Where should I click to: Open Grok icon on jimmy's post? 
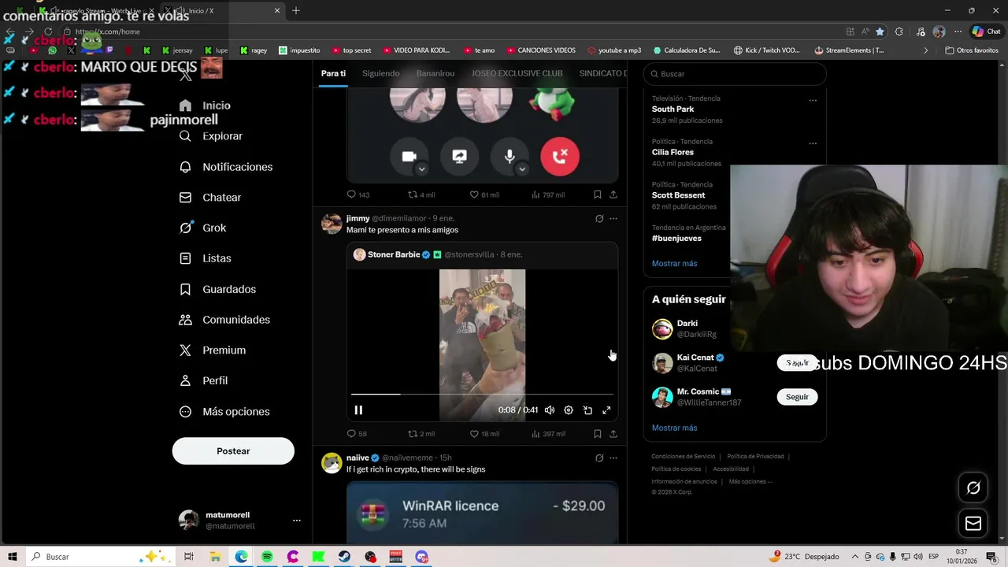tap(599, 218)
